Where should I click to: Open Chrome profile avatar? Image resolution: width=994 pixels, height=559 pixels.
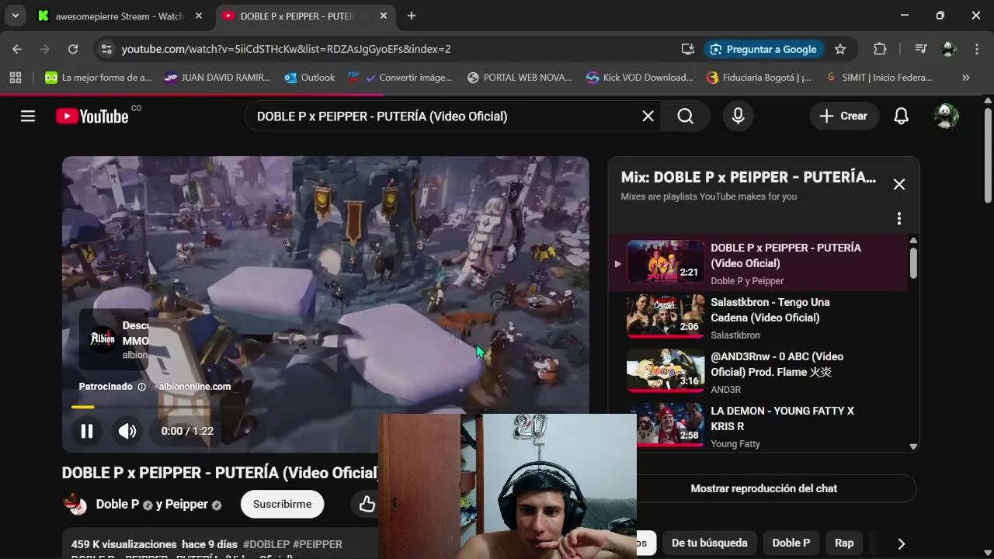pyautogui.click(x=948, y=49)
